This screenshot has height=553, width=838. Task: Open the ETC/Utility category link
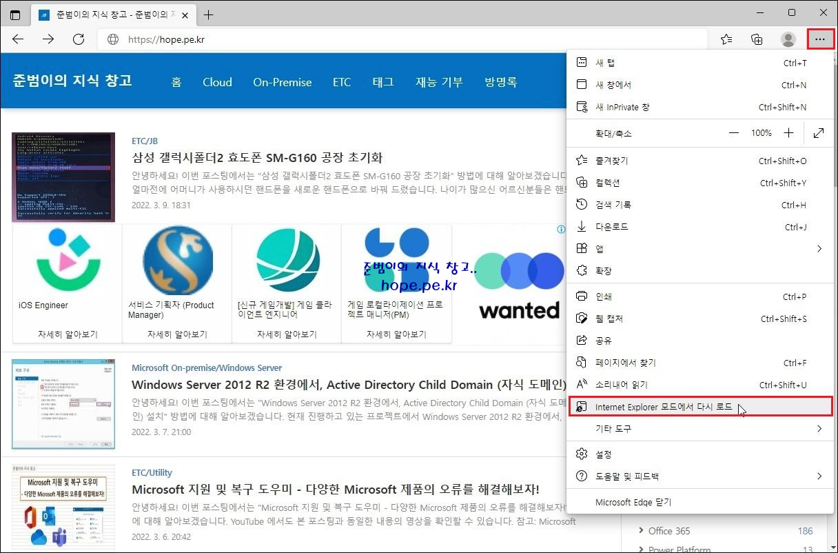point(152,472)
